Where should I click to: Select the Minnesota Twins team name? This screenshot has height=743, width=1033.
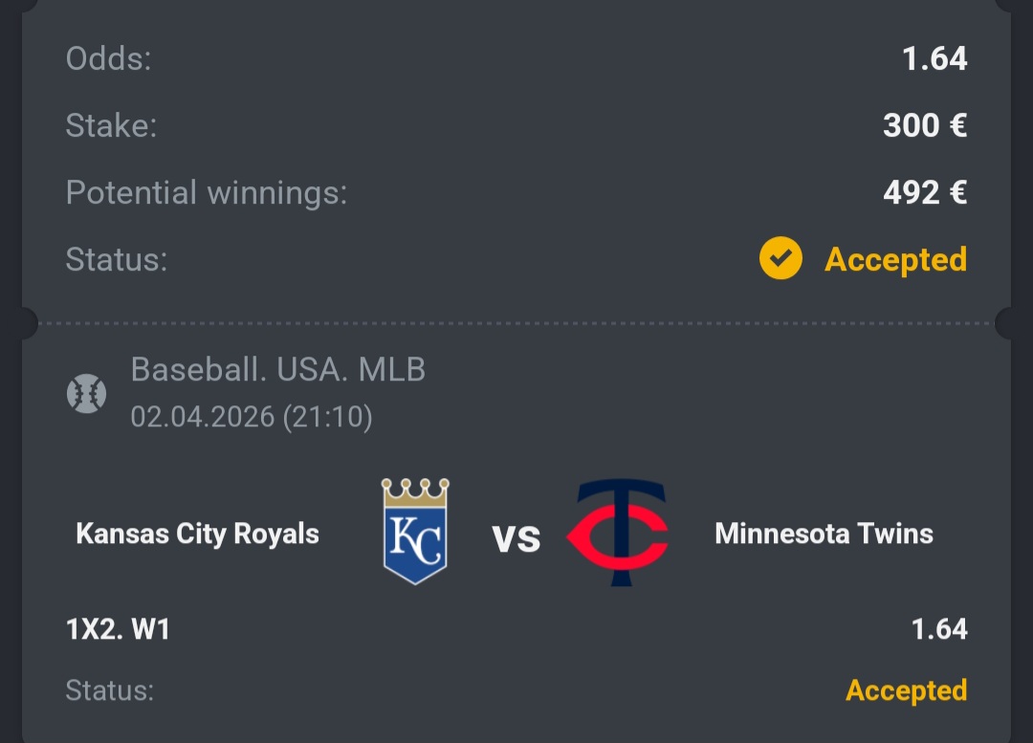pyautogui.click(x=824, y=534)
